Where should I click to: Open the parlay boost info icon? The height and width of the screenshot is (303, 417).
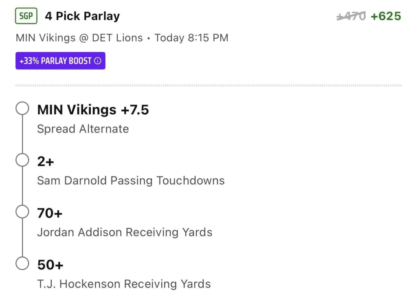[98, 61]
